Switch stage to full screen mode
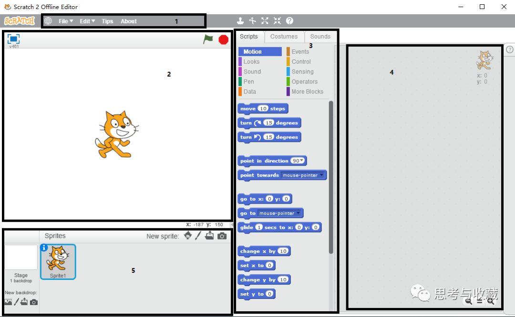This screenshot has width=515, height=317. point(13,39)
